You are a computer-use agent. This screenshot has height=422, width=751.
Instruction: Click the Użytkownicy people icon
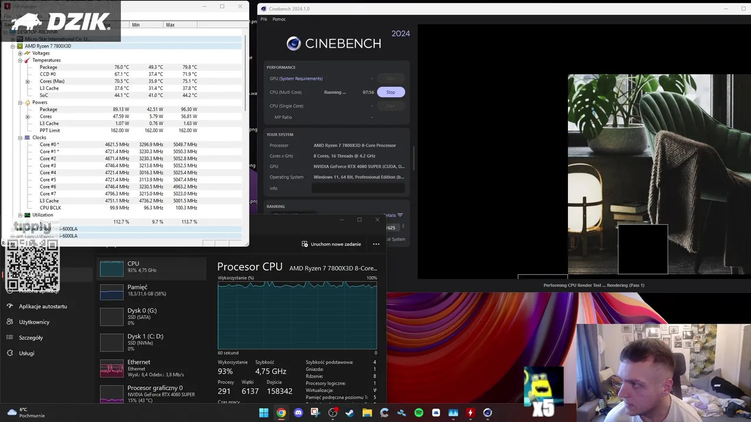pos(10,322)
